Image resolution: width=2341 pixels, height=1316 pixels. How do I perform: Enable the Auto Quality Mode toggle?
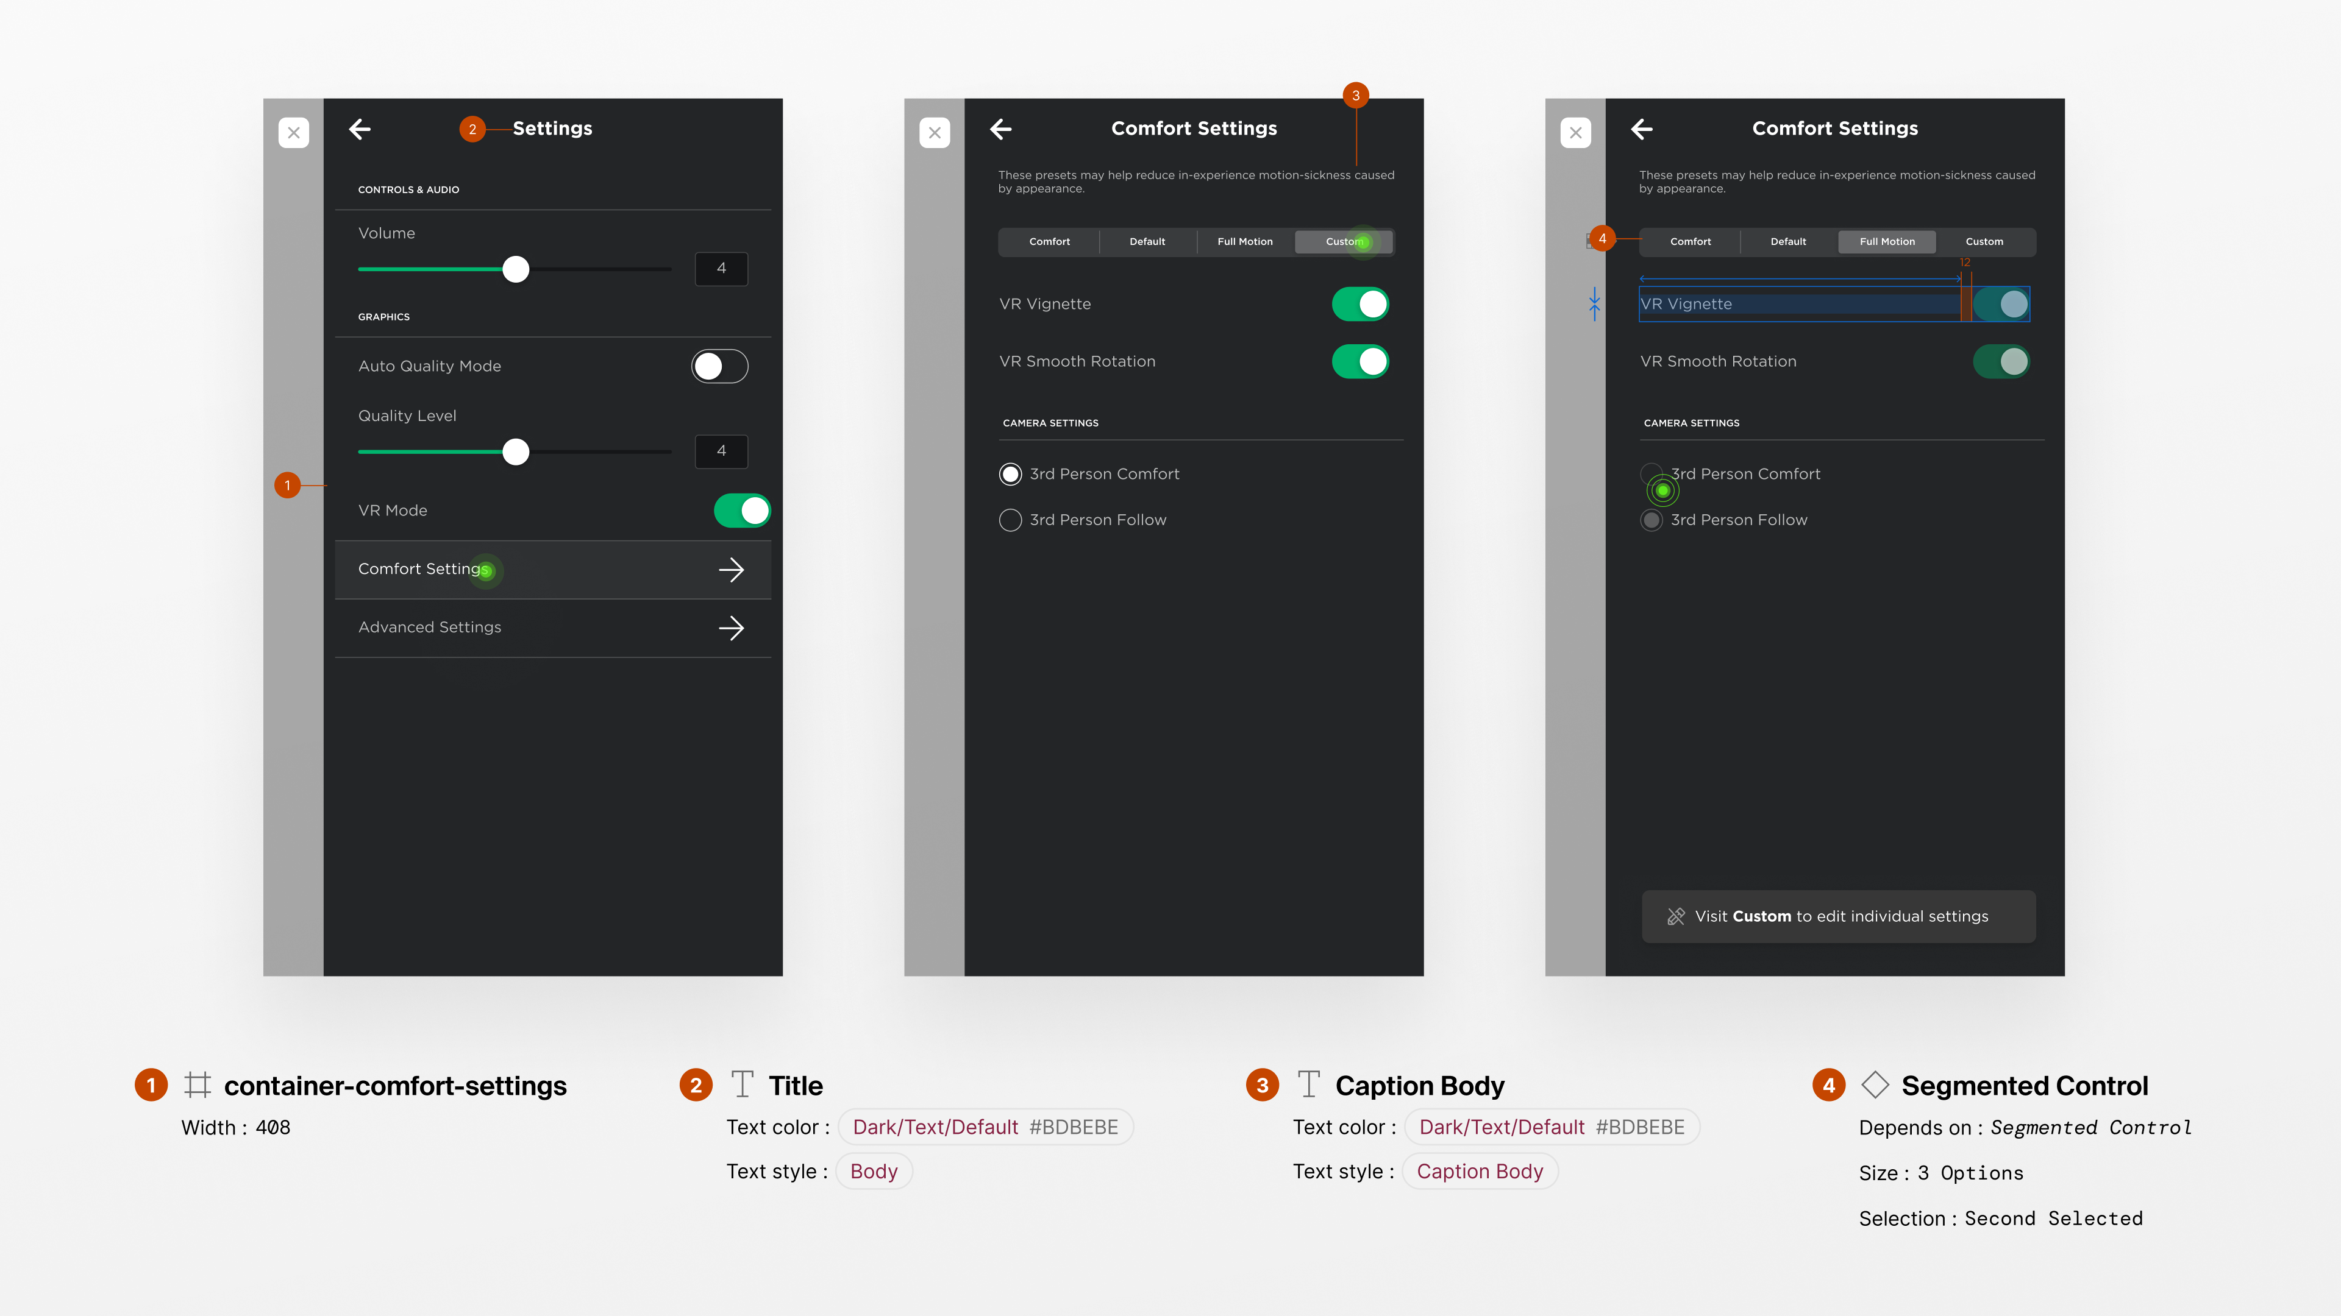pyautogui.click(x=719, y=366)
